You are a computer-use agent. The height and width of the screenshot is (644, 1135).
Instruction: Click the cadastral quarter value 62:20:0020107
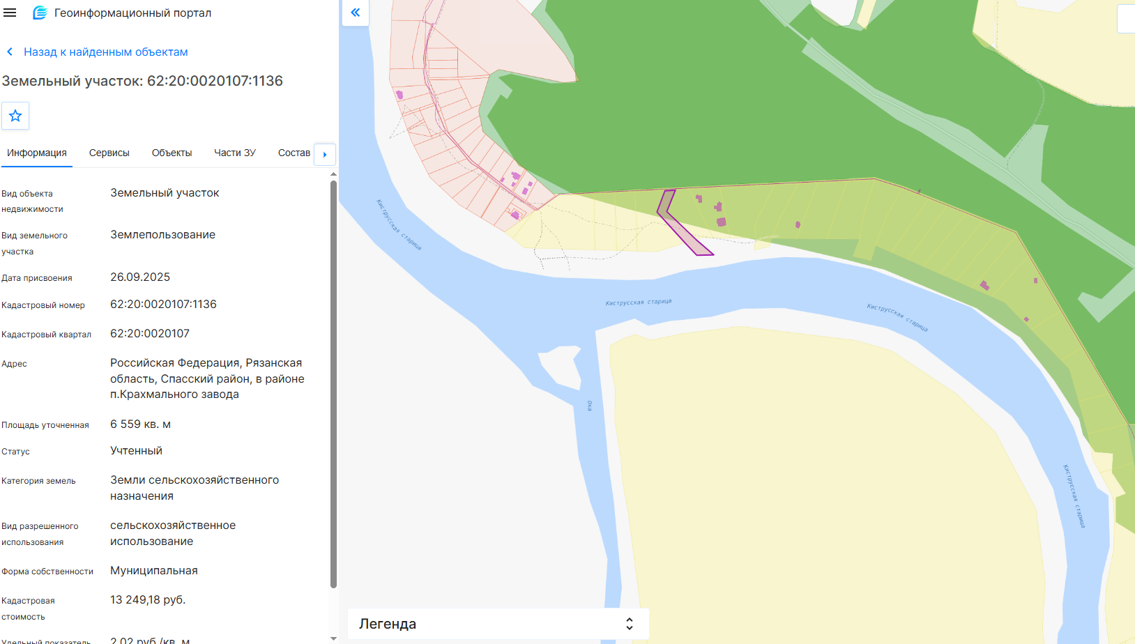click(x=150, y=334)
